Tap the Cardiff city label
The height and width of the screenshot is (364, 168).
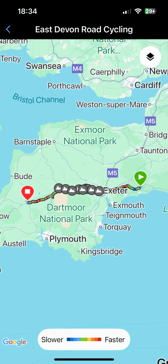pyautogui.click(x=148, y=85)
